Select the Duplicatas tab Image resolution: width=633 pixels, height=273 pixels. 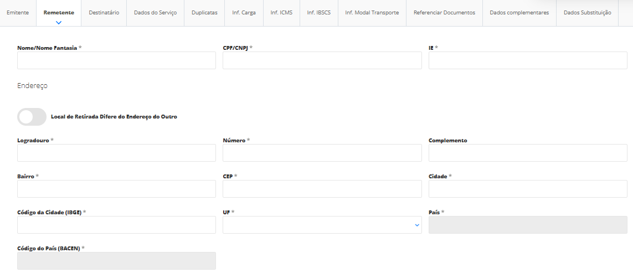coord(204,13)
